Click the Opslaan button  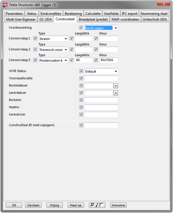coord(33,205)
